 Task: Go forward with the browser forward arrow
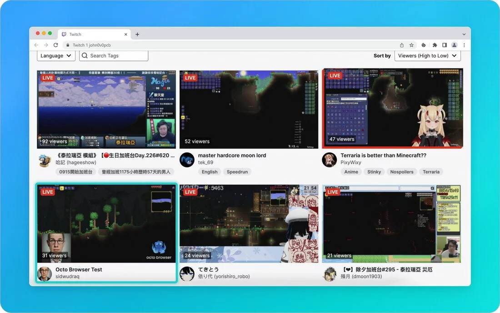click(x=46, y=45)
